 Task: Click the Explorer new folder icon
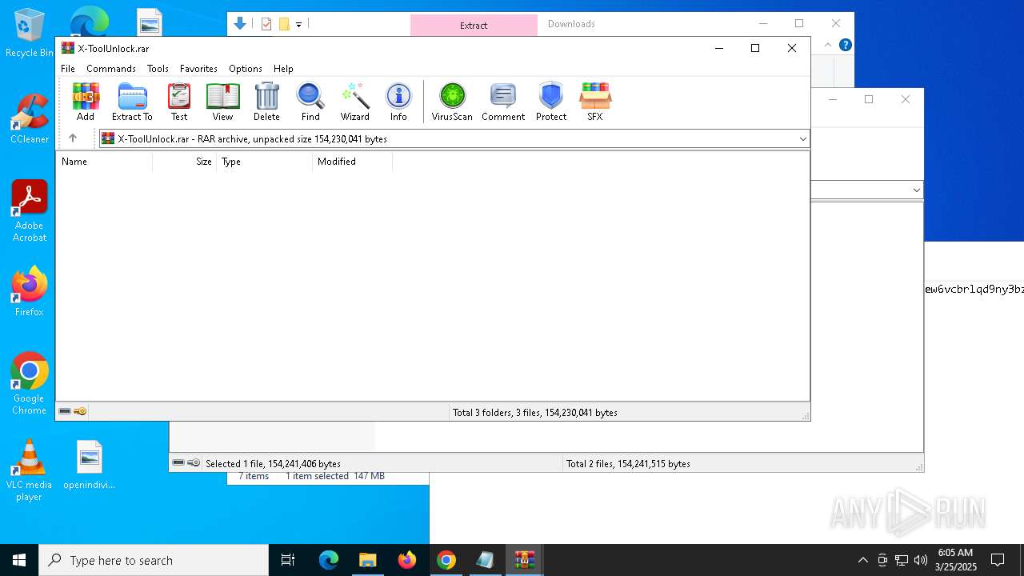tap(284, 24)
